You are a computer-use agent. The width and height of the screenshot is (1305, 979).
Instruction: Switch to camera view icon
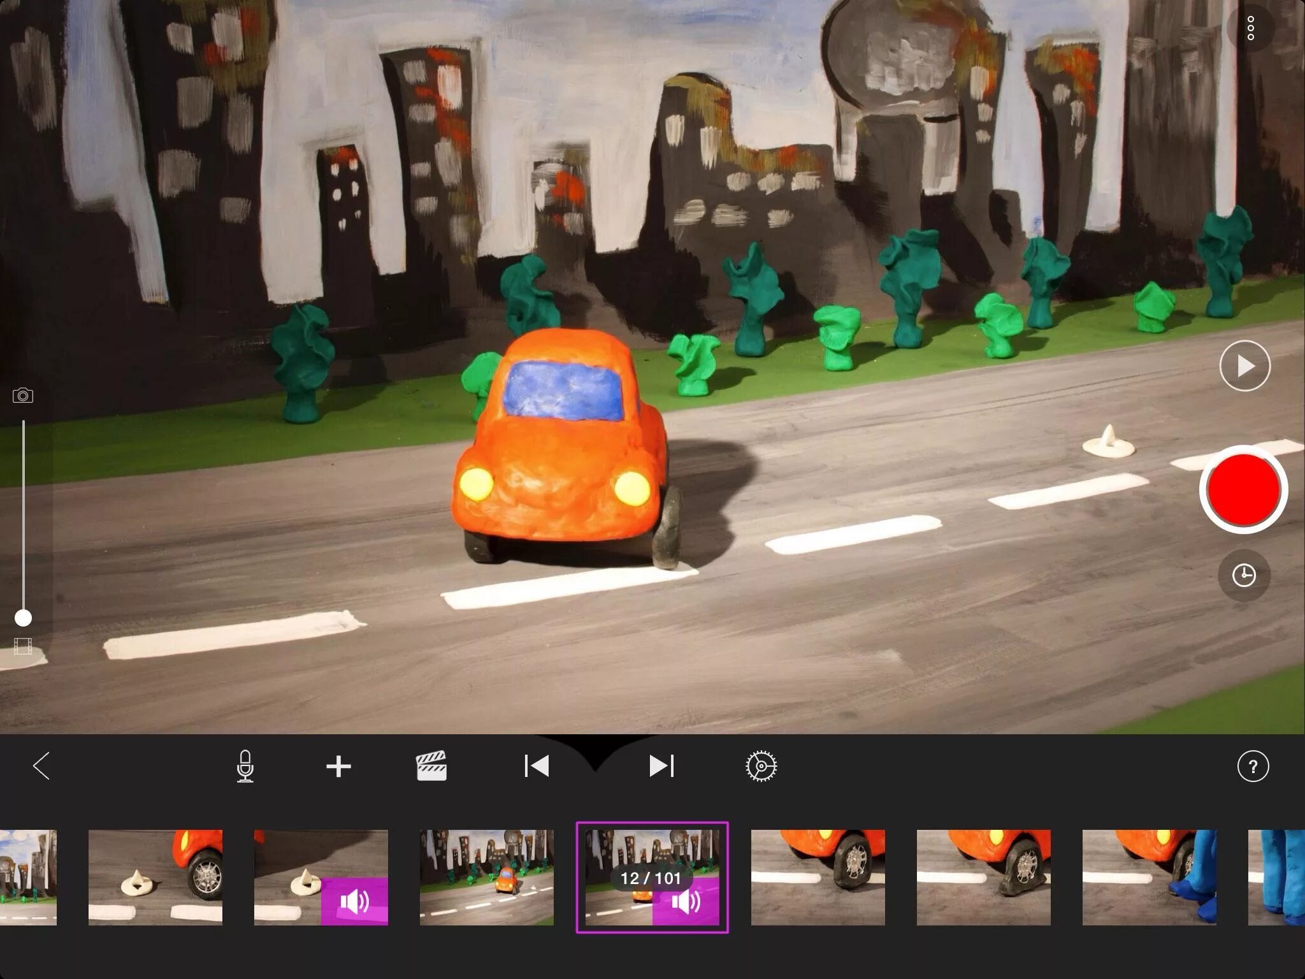(x=23, y=396)
